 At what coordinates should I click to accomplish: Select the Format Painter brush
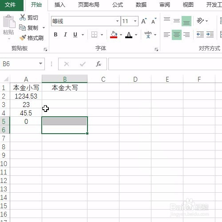(23, 38)
